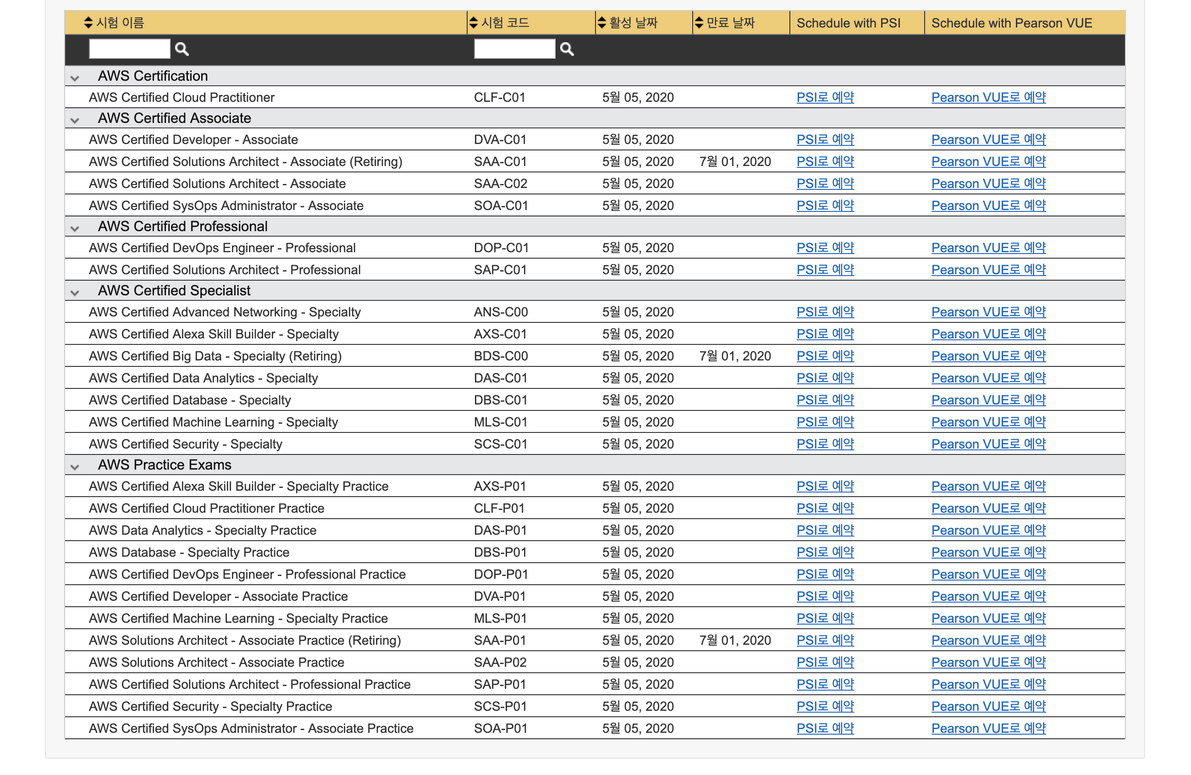
Task: Click the Schedule with PSI column header
Action: click(848, 23)
